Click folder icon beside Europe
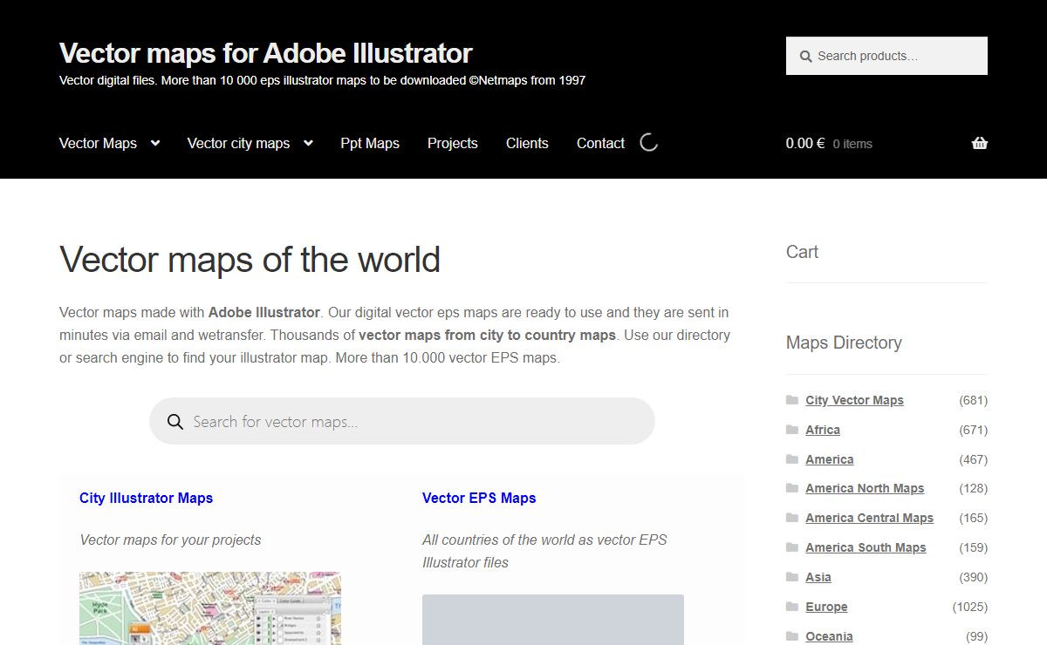Image resolution: width=1047 pixels, height=645 pixels. tap(792, 607)
